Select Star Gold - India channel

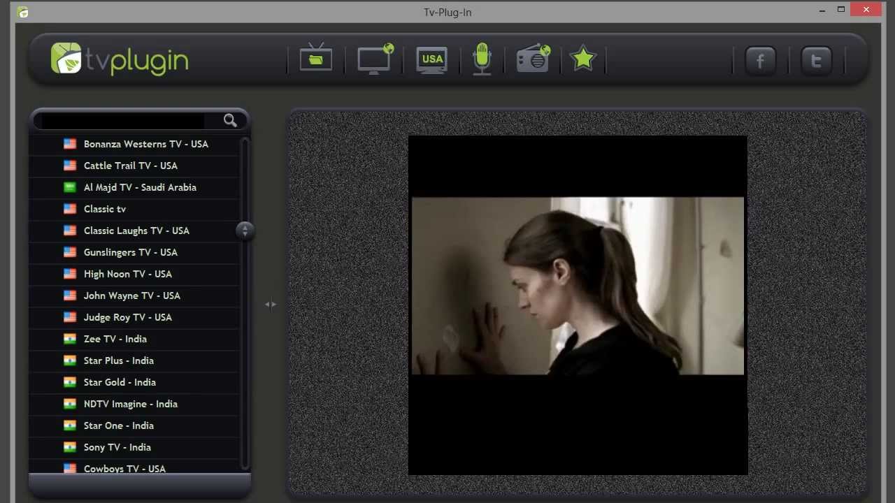point(135,382)
